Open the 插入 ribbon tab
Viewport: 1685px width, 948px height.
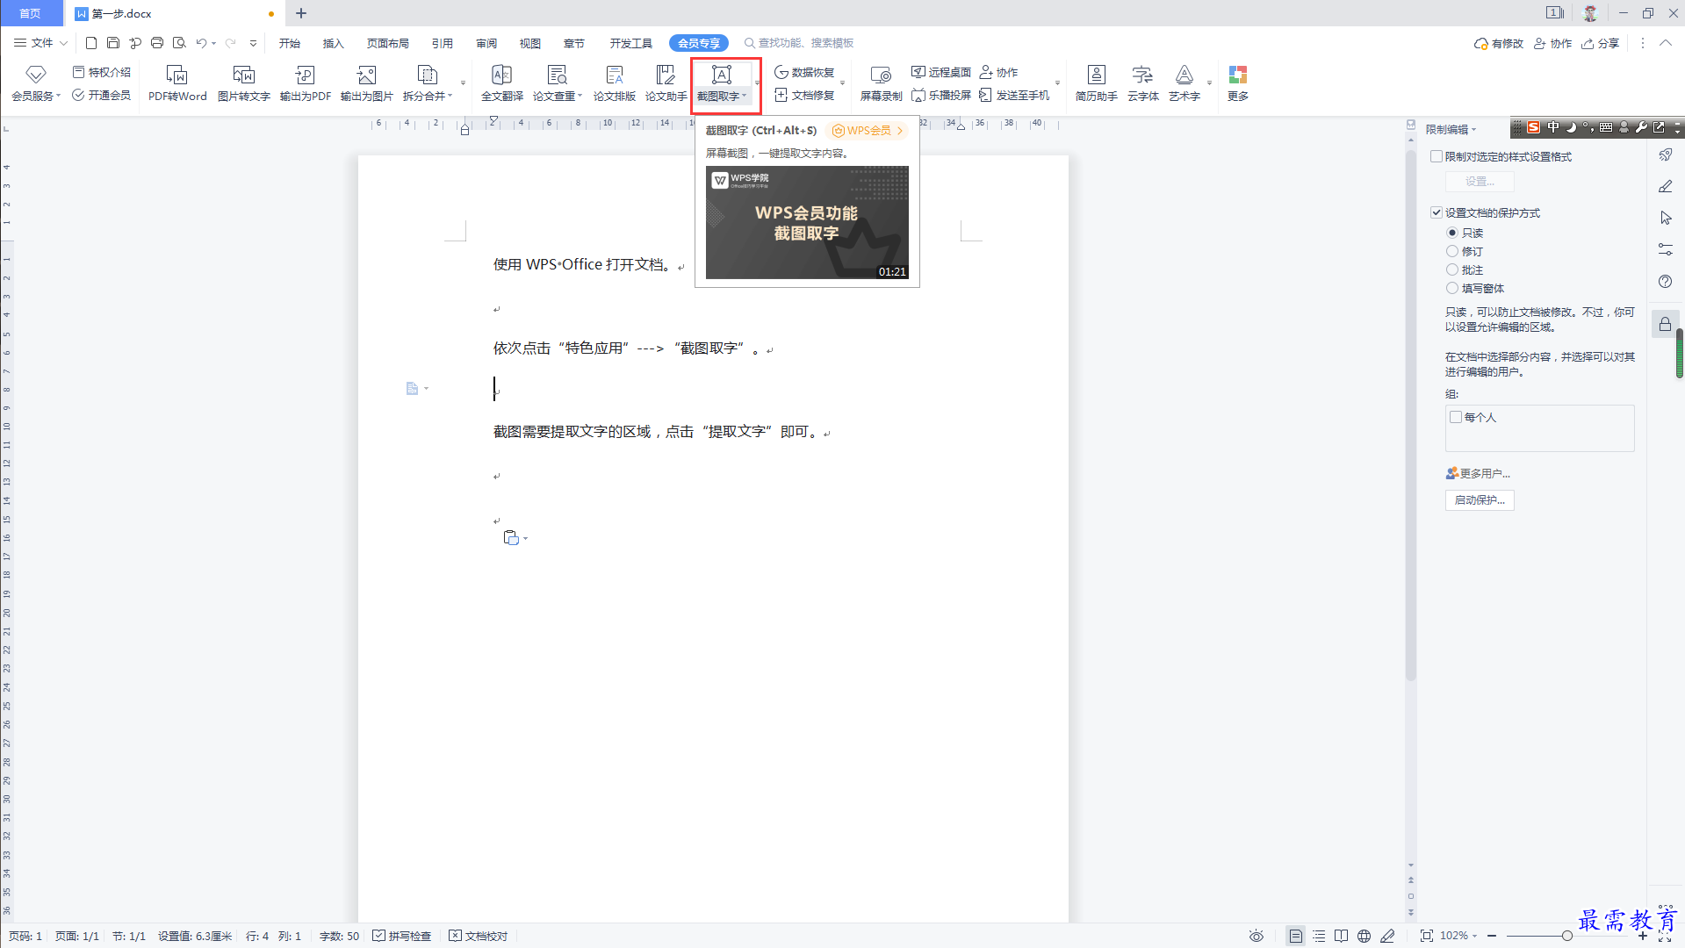tap(333, 43)
